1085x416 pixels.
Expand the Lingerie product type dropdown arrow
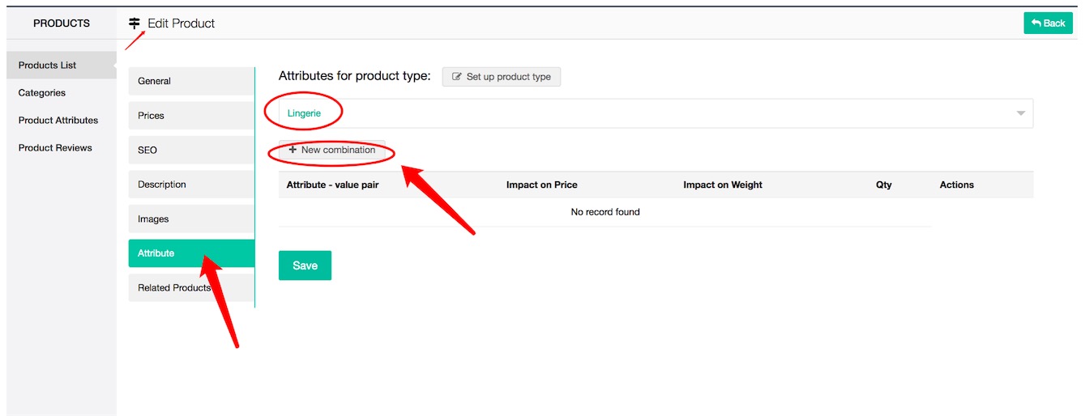point(1020,113)
